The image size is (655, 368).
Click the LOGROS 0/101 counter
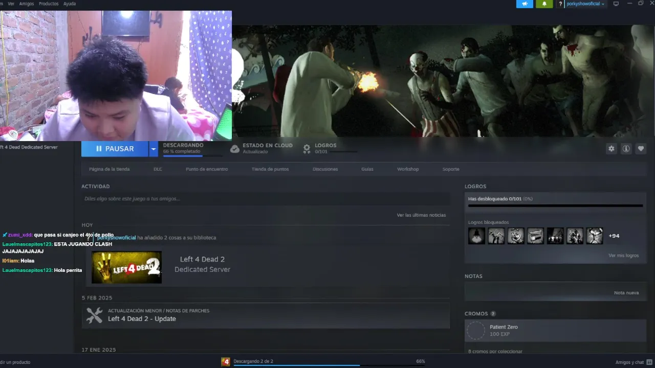click(321, 152)
